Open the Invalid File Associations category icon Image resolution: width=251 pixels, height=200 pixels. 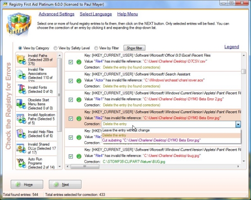21,75
